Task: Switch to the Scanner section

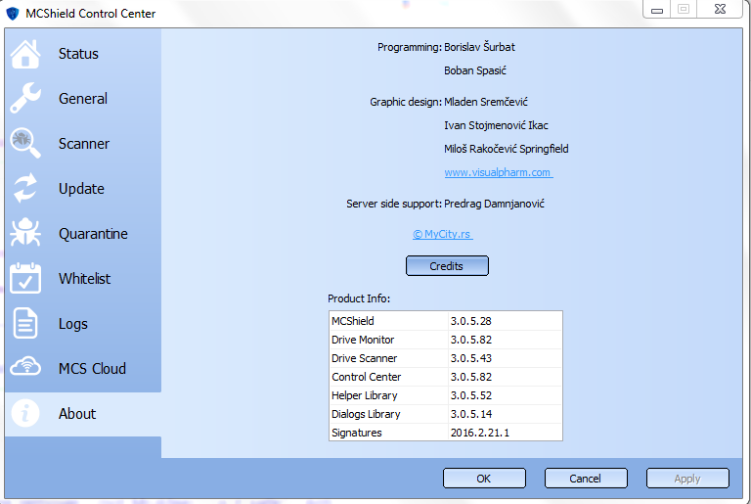Action: [x=84, y=144]
